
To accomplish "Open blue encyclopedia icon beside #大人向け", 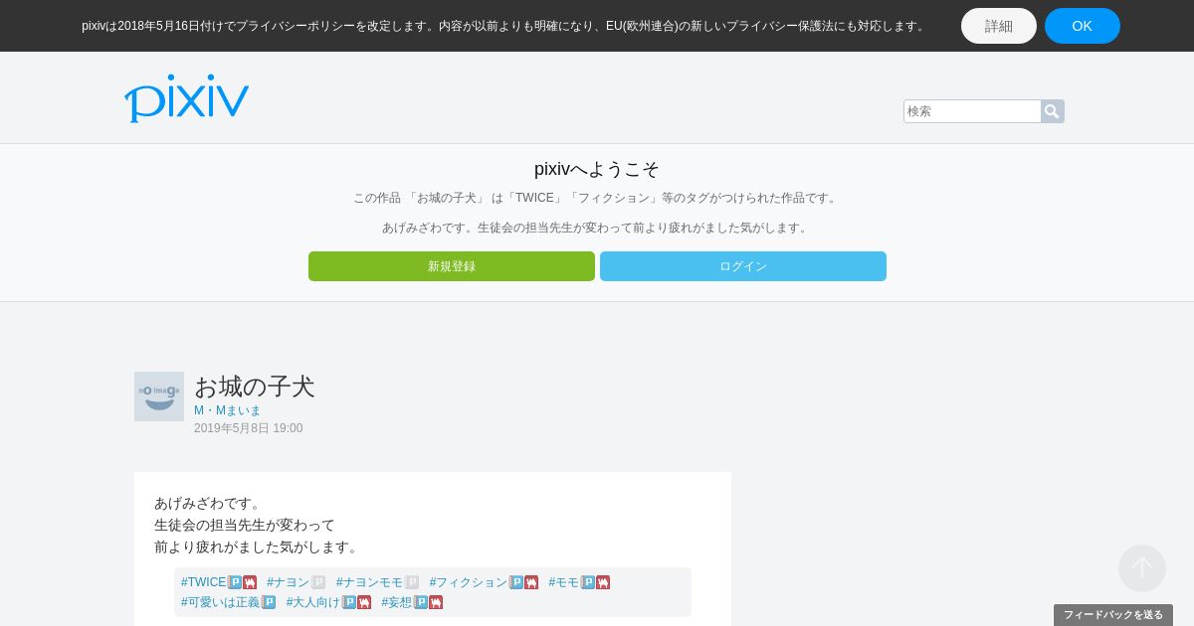I will 349,602.
